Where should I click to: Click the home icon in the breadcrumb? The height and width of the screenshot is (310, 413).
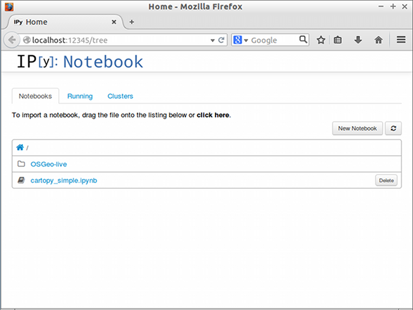click(20, 148)
